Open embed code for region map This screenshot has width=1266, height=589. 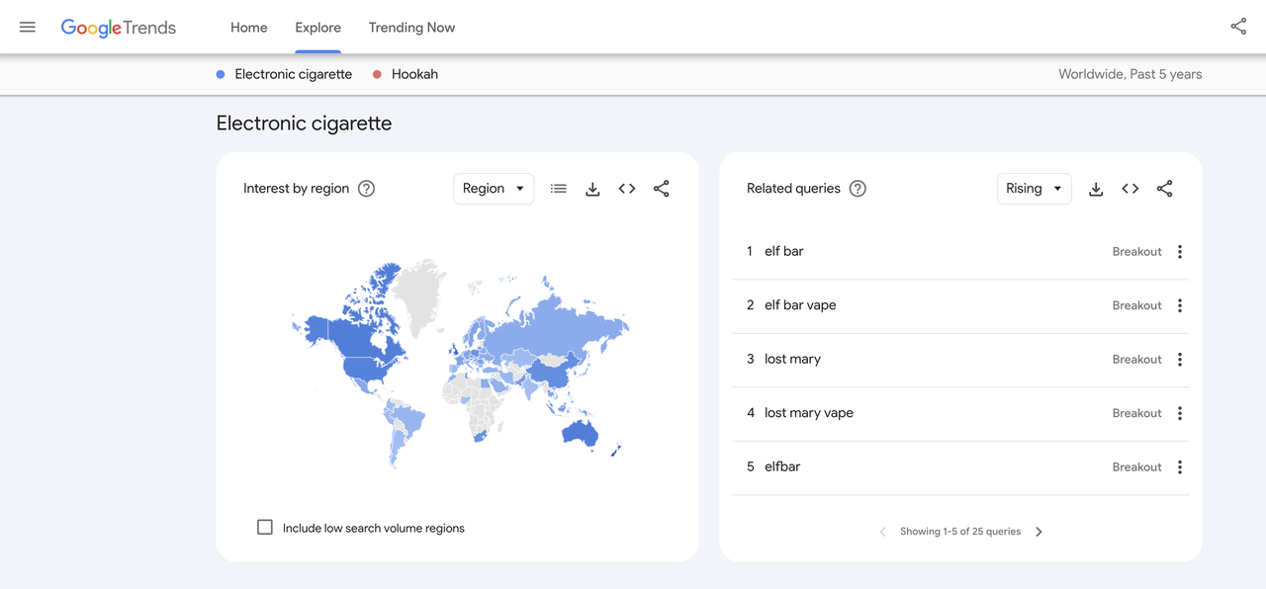coord(627,189)
